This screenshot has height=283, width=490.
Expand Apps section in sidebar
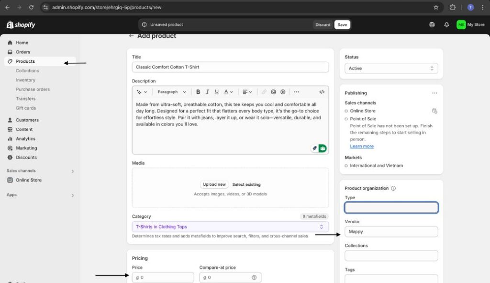click(73, 195)
